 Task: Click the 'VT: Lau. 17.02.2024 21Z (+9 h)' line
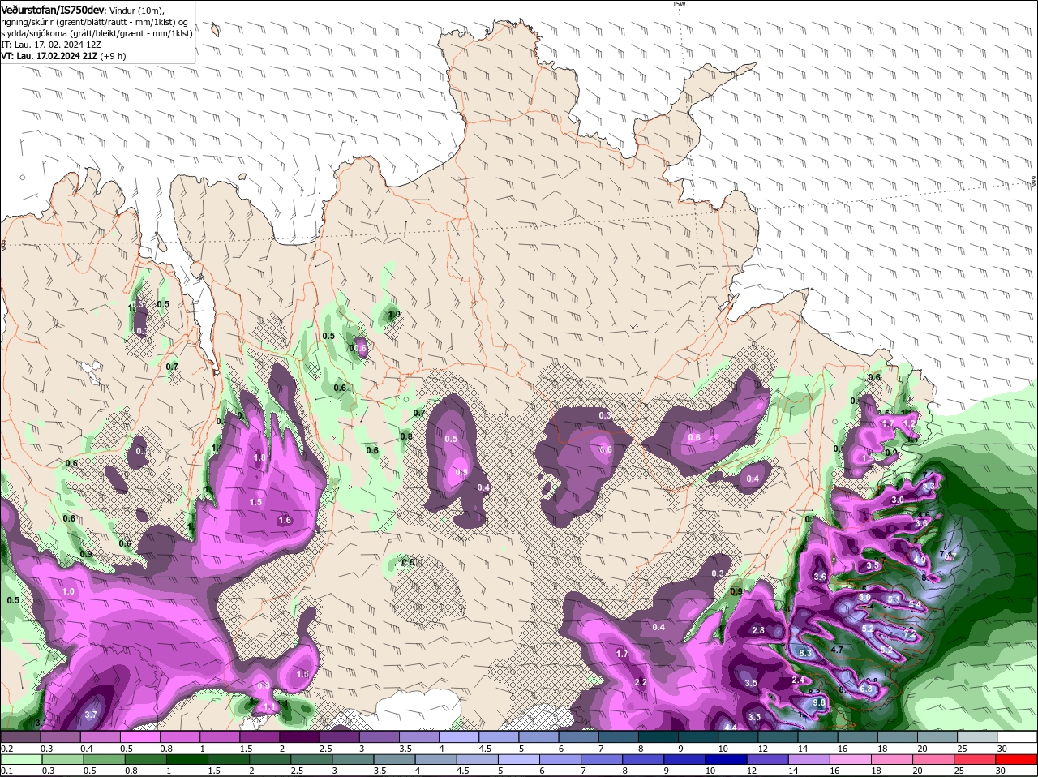point(63,56)
